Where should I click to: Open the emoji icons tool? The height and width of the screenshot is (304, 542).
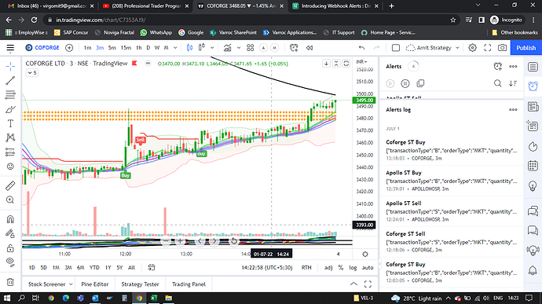point(10,167)
